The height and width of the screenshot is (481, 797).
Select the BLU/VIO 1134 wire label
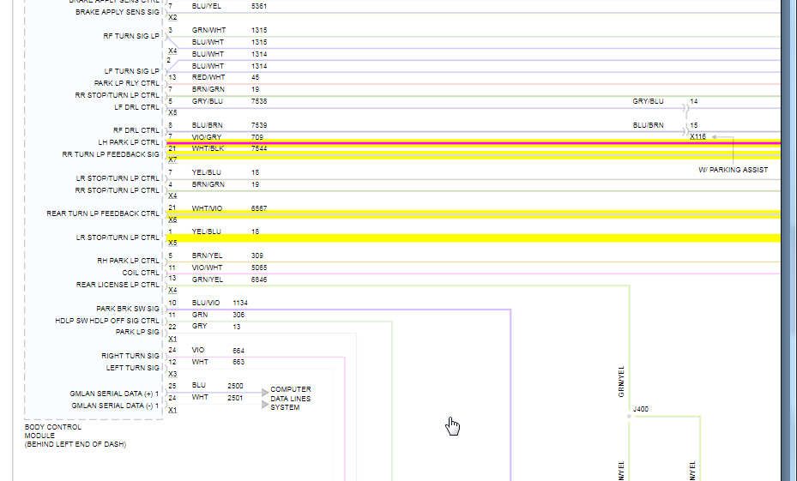pyautogui.click(x=220, y=303)
